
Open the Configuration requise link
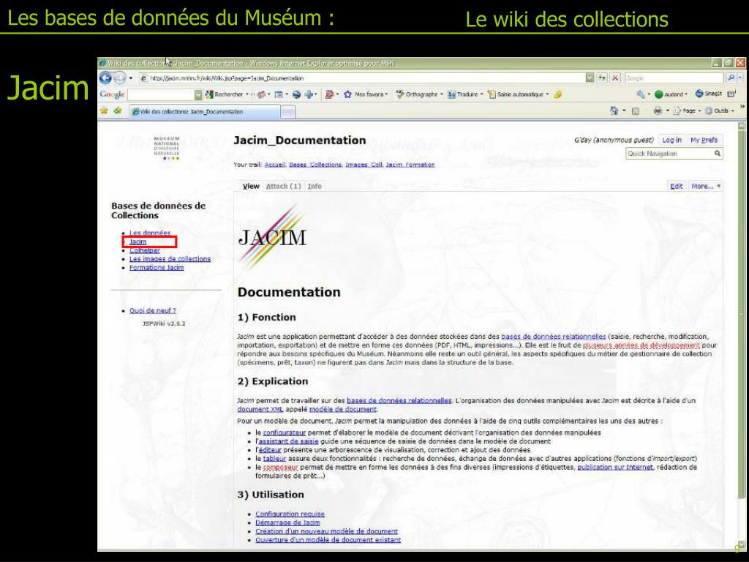[x=290, y=514]
